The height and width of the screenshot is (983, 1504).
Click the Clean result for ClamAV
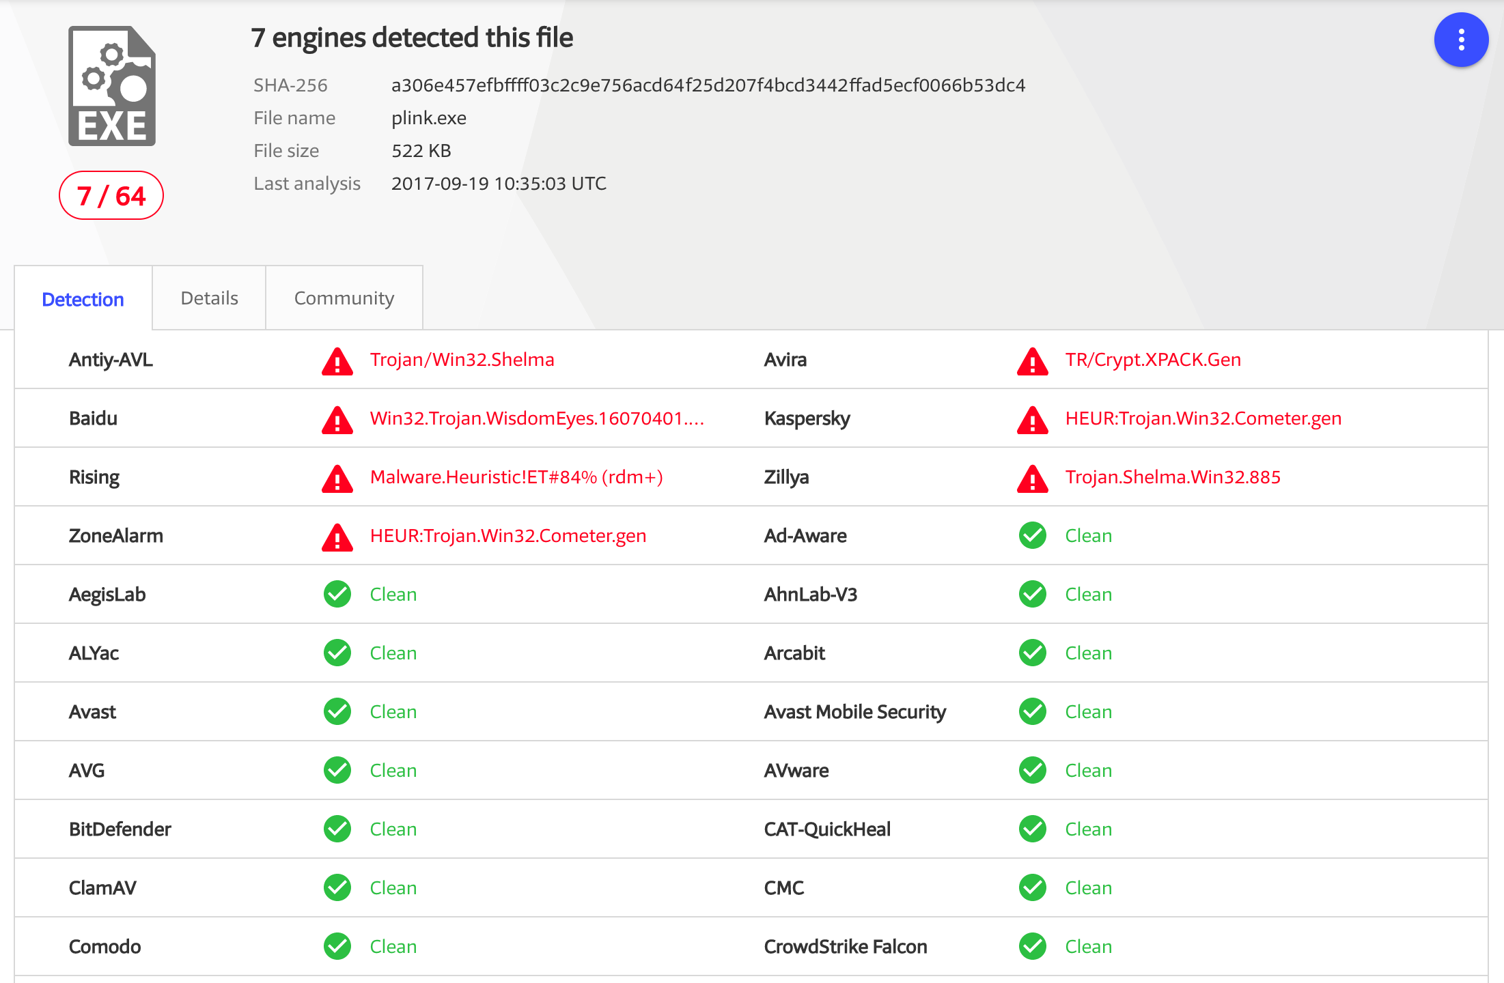[393, 888]
